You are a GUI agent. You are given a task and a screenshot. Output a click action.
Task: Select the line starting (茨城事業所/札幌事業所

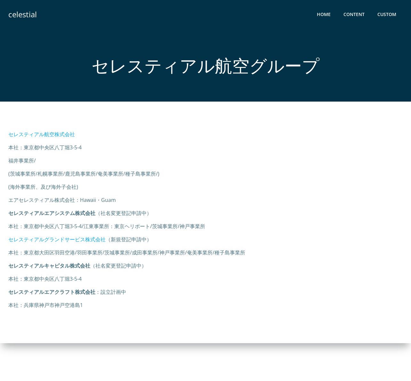tap(84, 174)
